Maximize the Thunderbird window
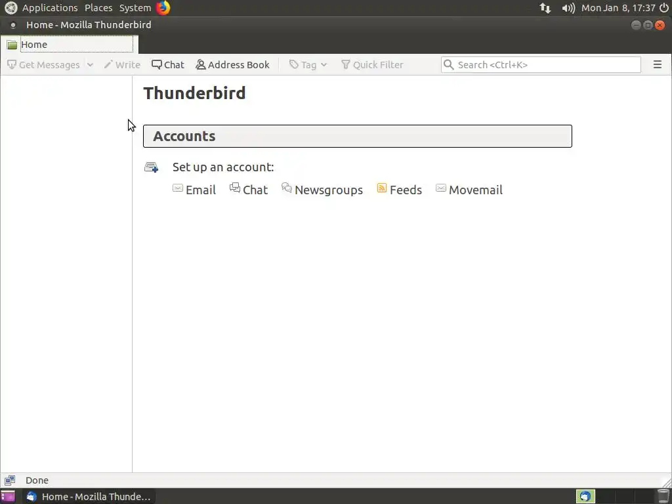This screenshot has width=672, height=504. point(648,25)
